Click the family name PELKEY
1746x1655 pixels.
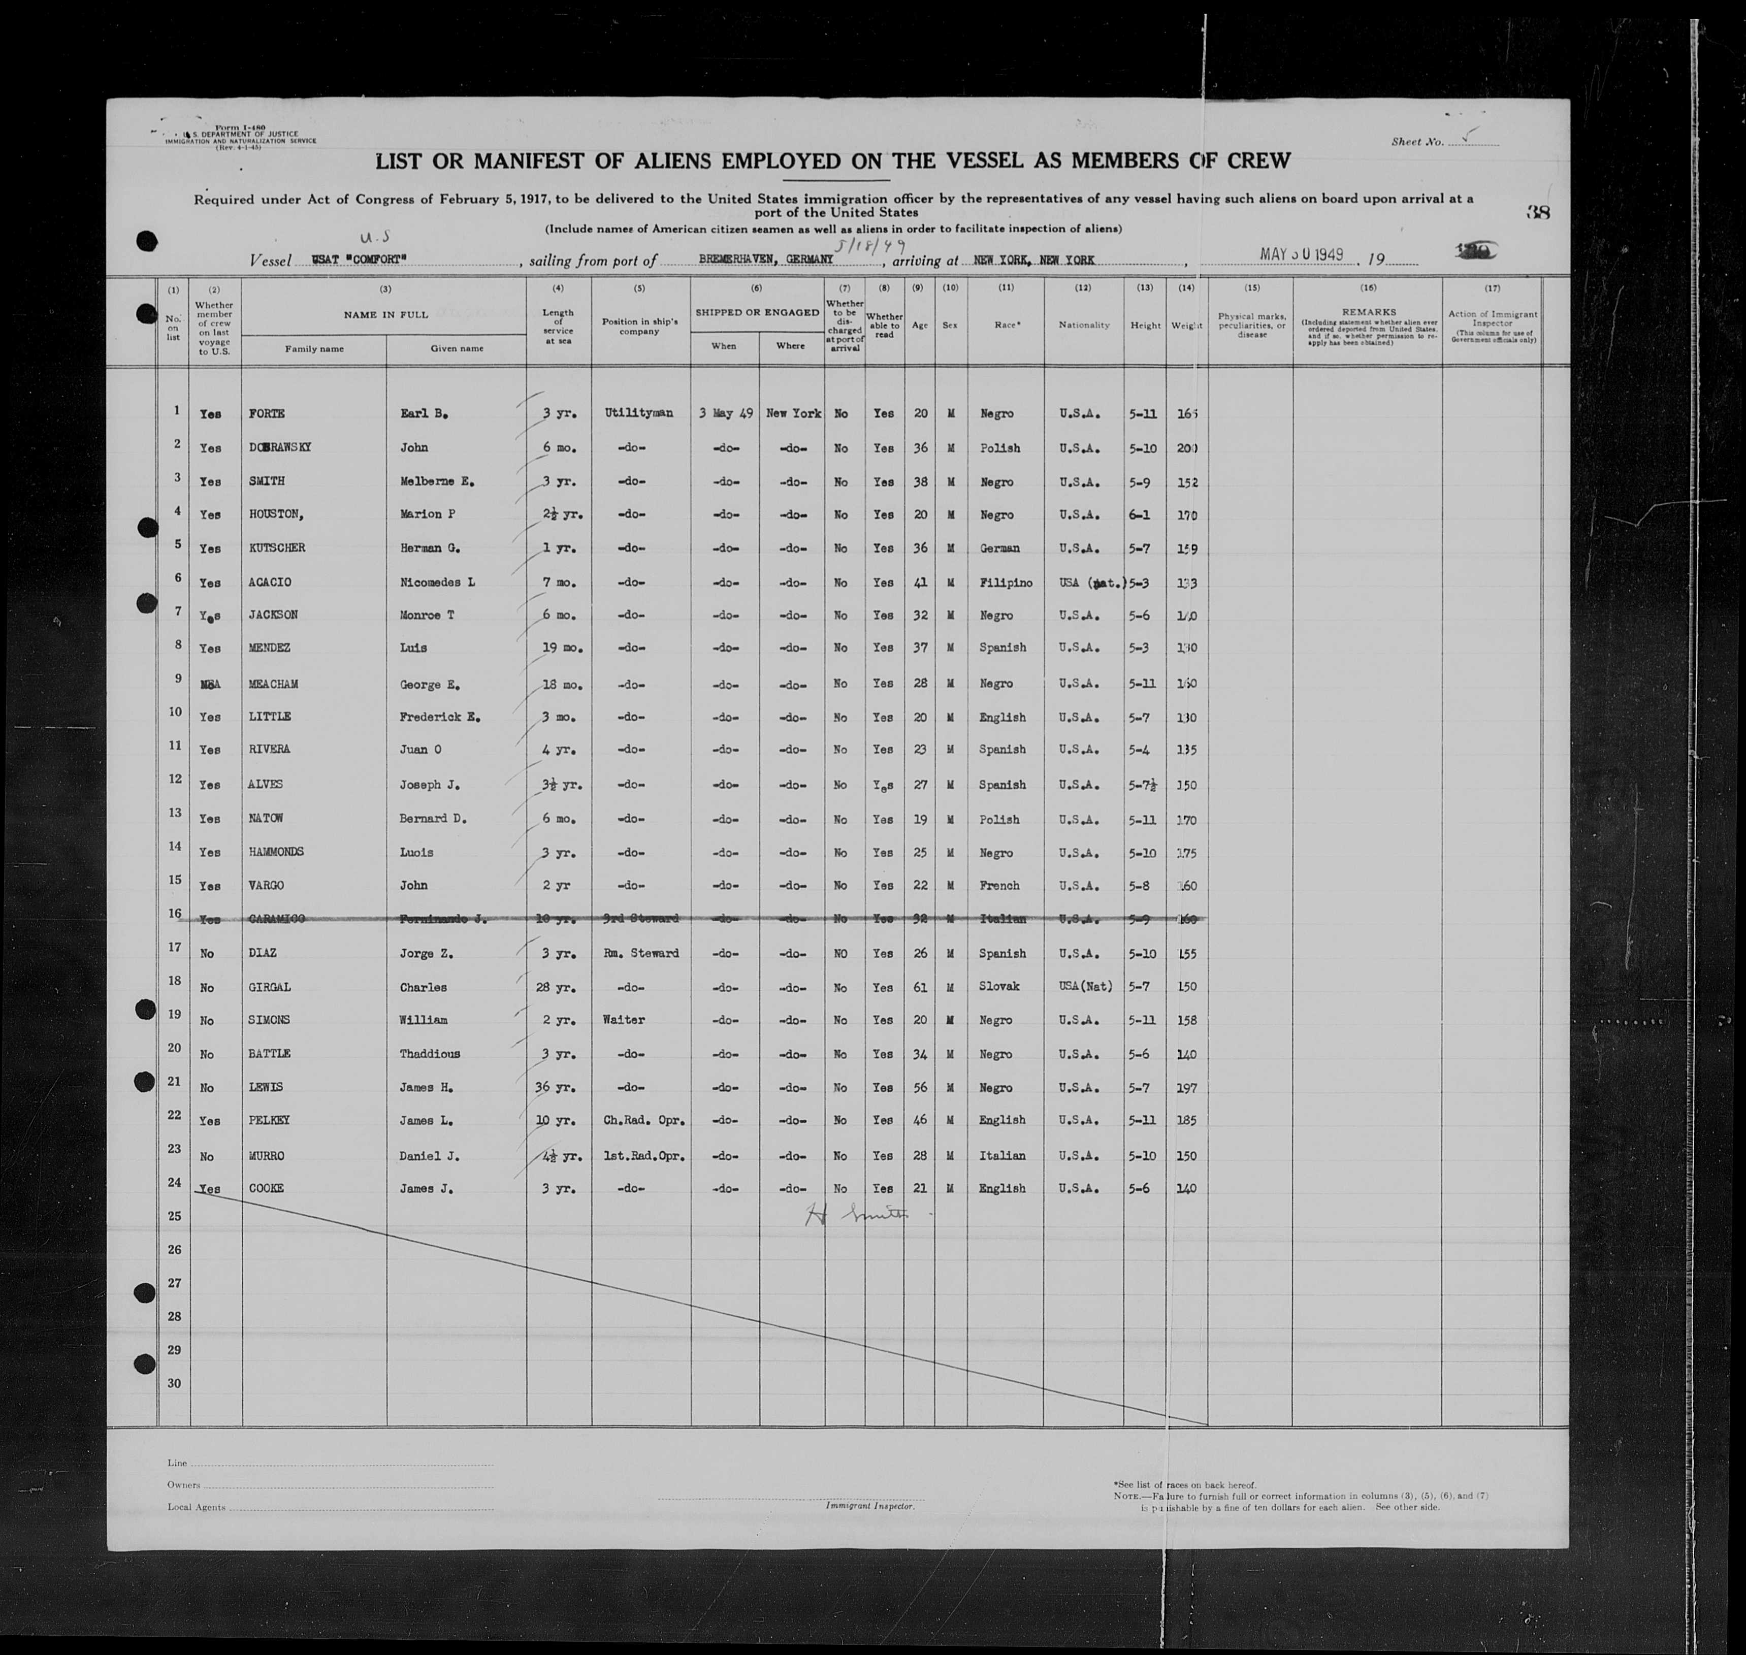[x=270, y=1120]
